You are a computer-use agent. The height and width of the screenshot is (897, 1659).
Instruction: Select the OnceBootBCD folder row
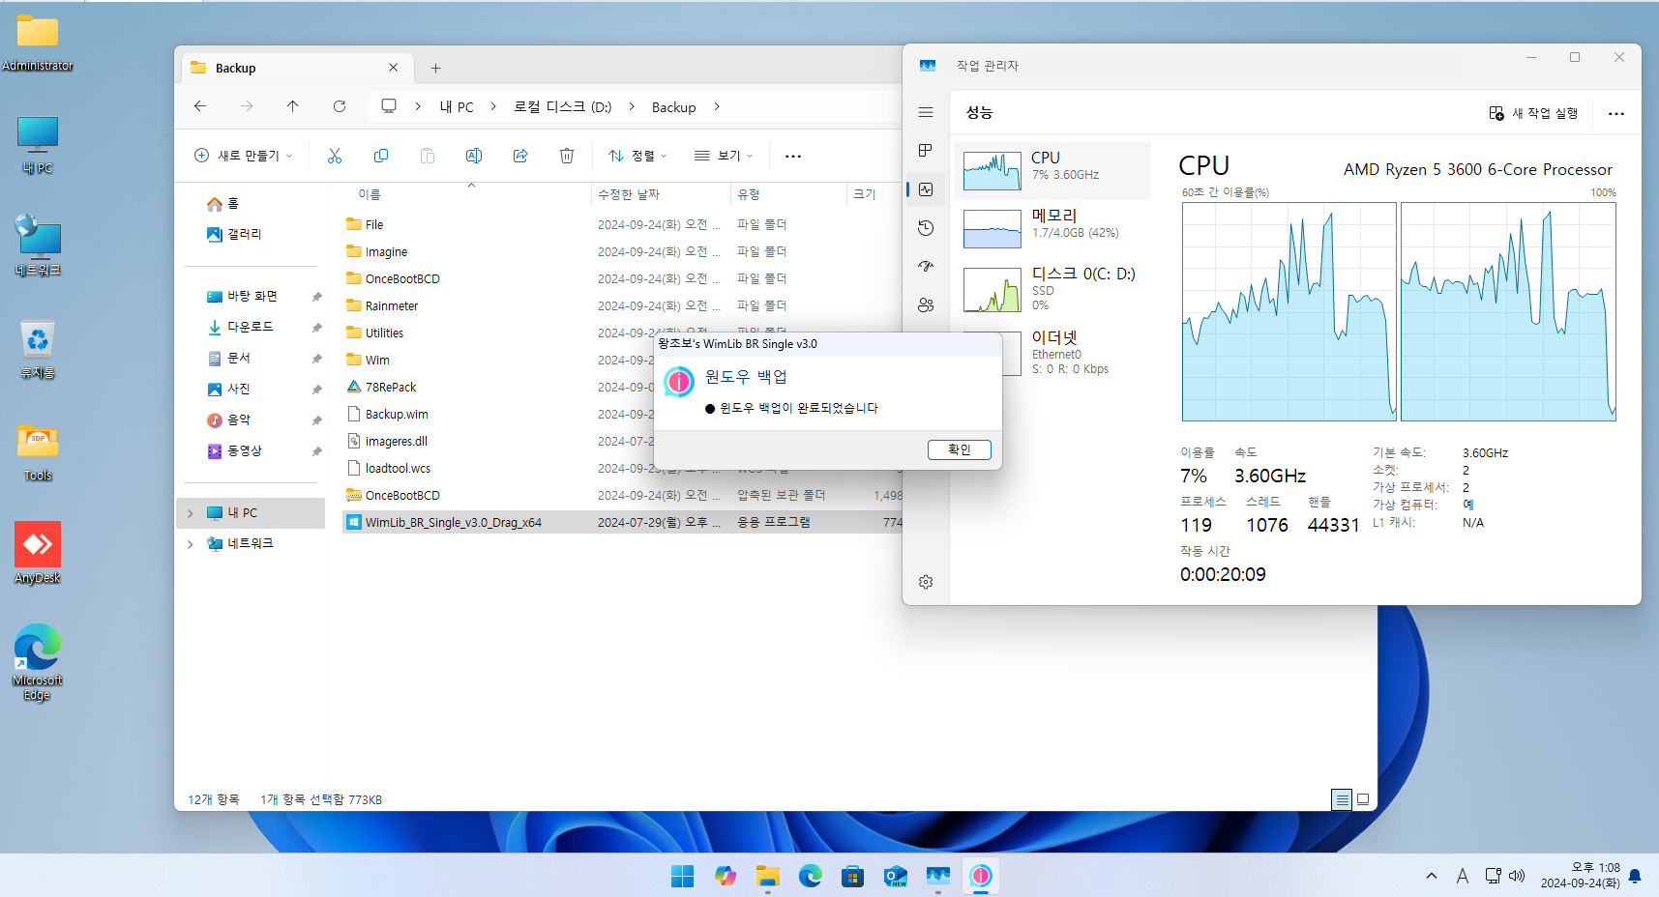pos(623,278)
